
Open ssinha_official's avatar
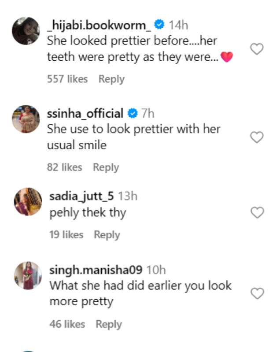tap(26, 119)
